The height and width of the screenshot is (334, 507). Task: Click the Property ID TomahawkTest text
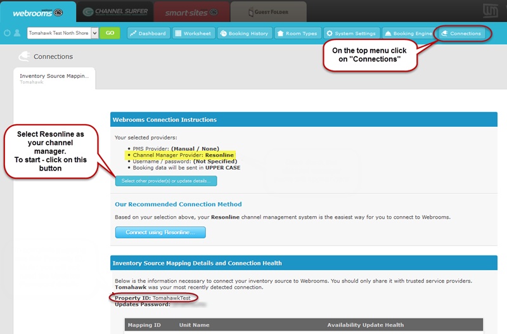click(x=153, y=298)
